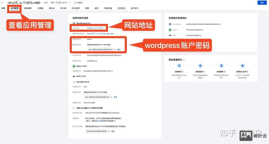269x144 pixels.
Task: Click the 面板首页地址 43.143.128.55 URL text
Action: (x=102, y=113)
